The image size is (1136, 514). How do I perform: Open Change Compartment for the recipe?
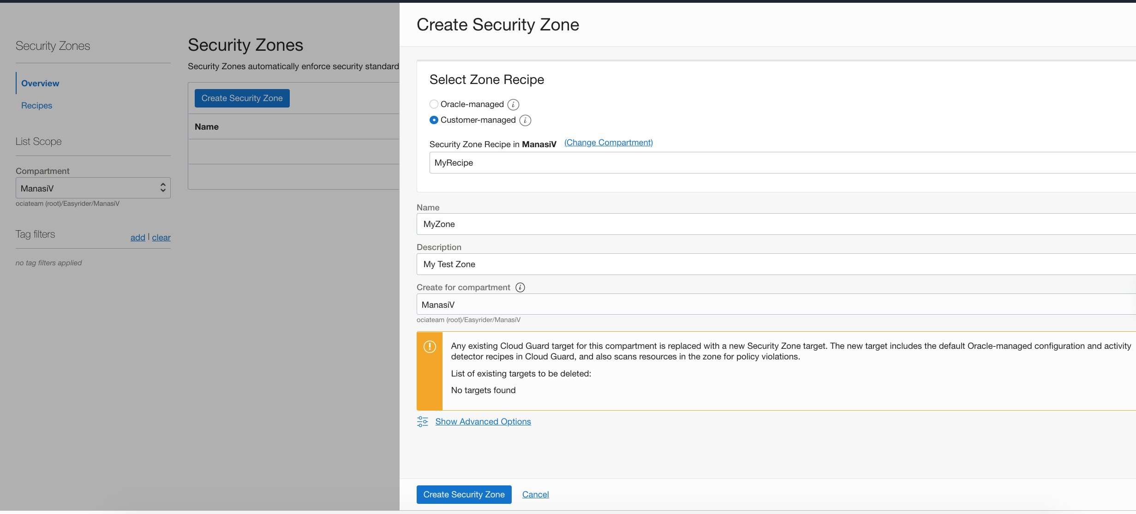click(x=608, y=142)
